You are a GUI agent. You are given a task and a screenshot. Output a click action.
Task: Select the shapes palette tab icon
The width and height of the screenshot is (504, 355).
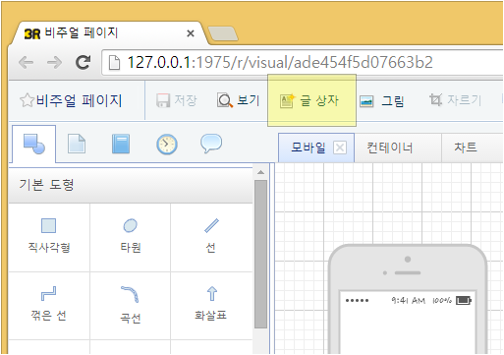click(34, 144)
